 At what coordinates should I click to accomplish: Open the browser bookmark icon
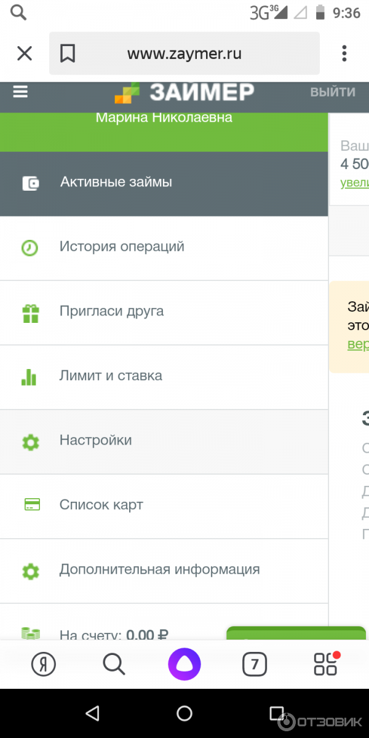pyautogui.click(x=68, y=54)
